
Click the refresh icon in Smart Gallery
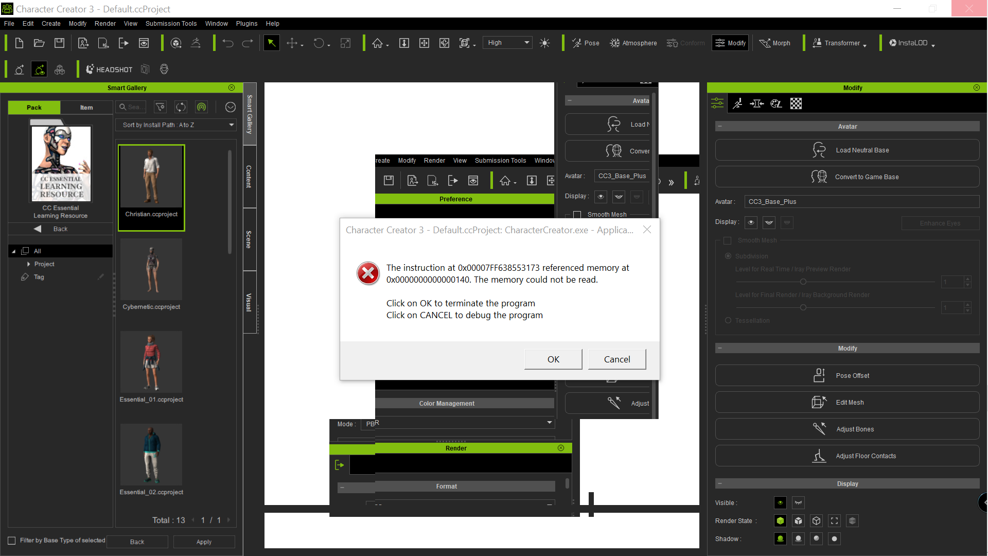(181, 107)
